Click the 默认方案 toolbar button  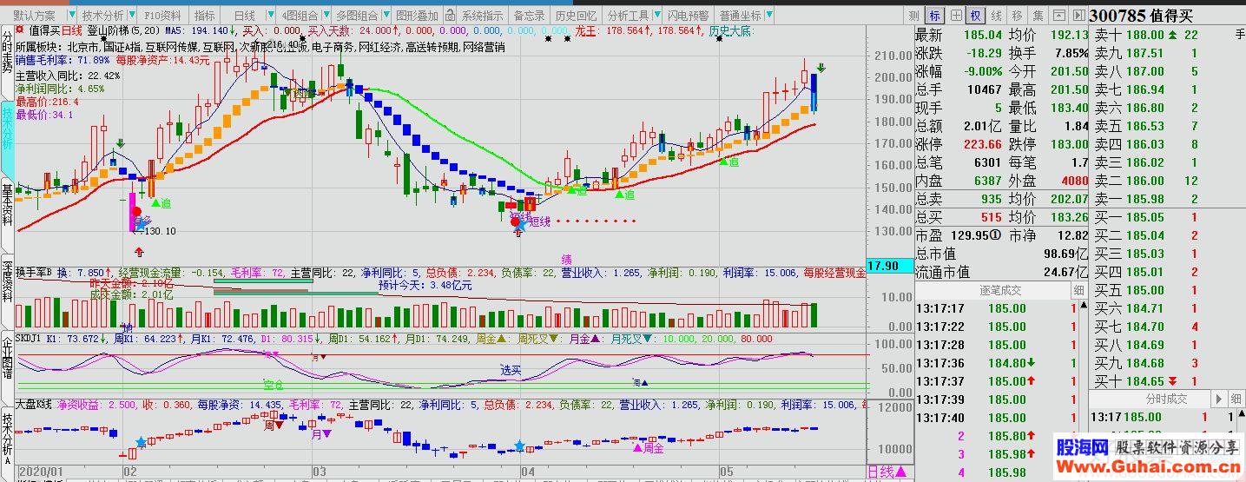coord(35,16)
